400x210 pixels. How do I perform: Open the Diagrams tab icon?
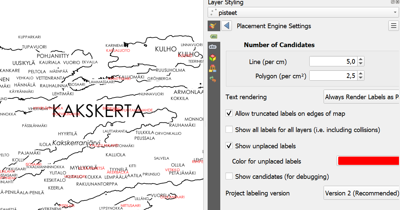coord(213,68)
